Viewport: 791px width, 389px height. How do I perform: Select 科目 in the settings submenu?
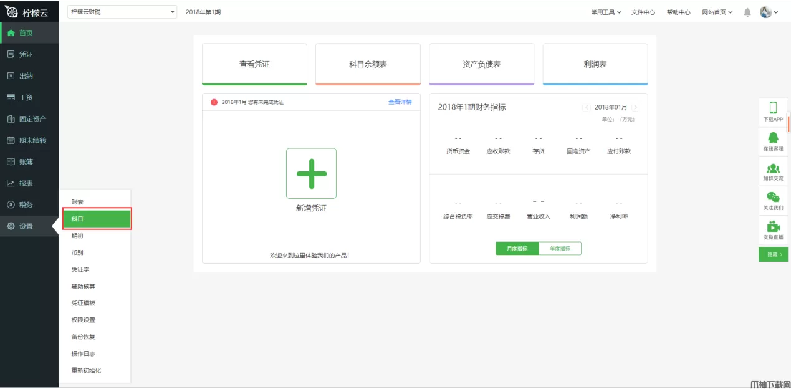click(97, 219)
